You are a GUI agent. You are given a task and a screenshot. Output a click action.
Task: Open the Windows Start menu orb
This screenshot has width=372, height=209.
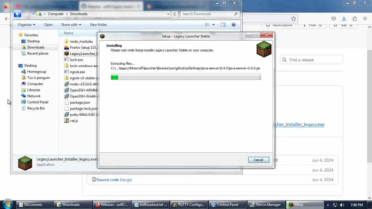coord(7,204)
